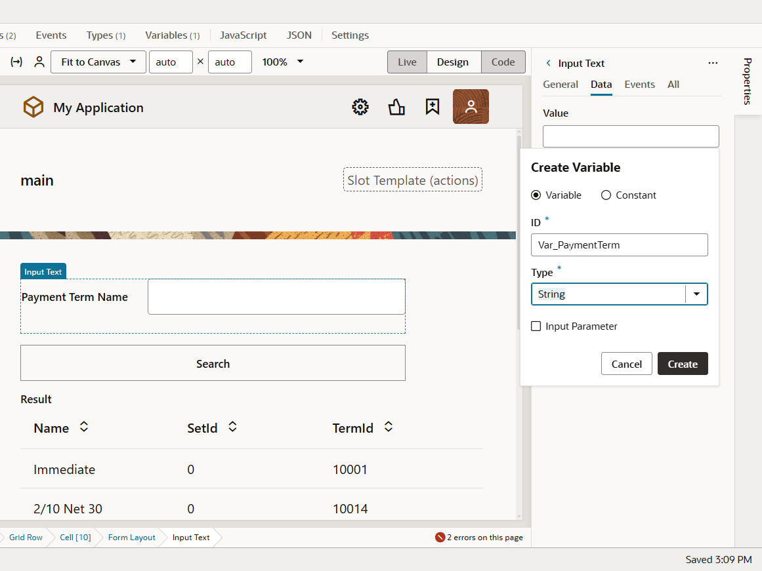
Task: Switch to Events tab in Properties
Action: pos(639,85)
